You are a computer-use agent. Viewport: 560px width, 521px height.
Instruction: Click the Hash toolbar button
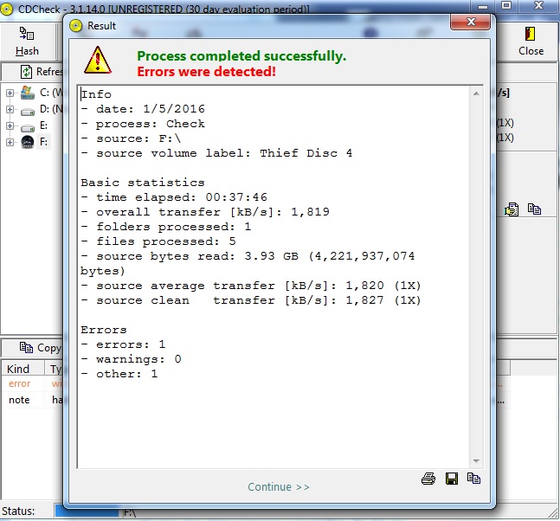pos(27,42)
